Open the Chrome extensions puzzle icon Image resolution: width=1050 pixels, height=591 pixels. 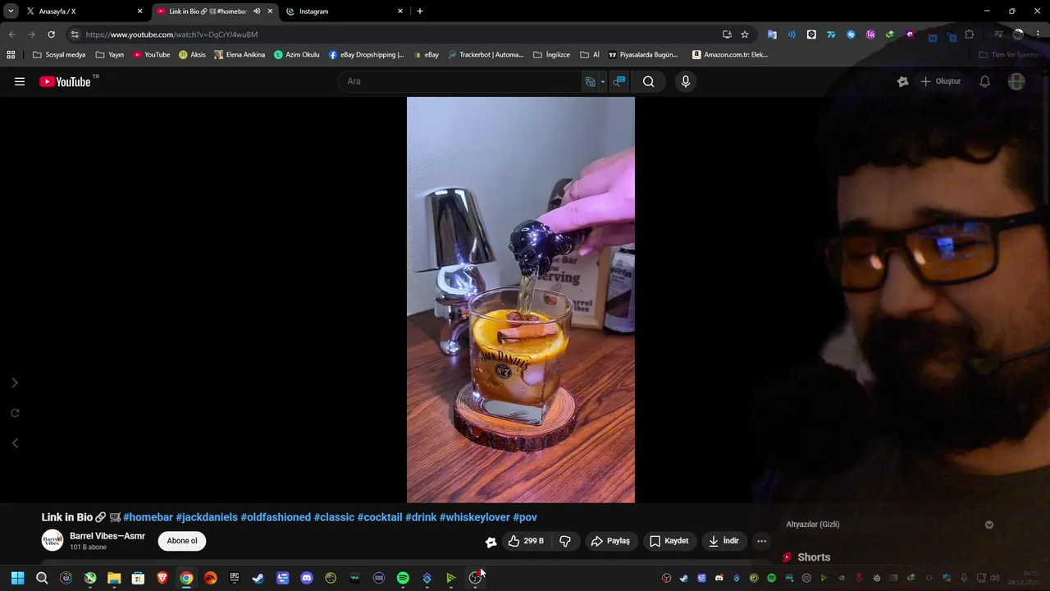pos(970,34)
